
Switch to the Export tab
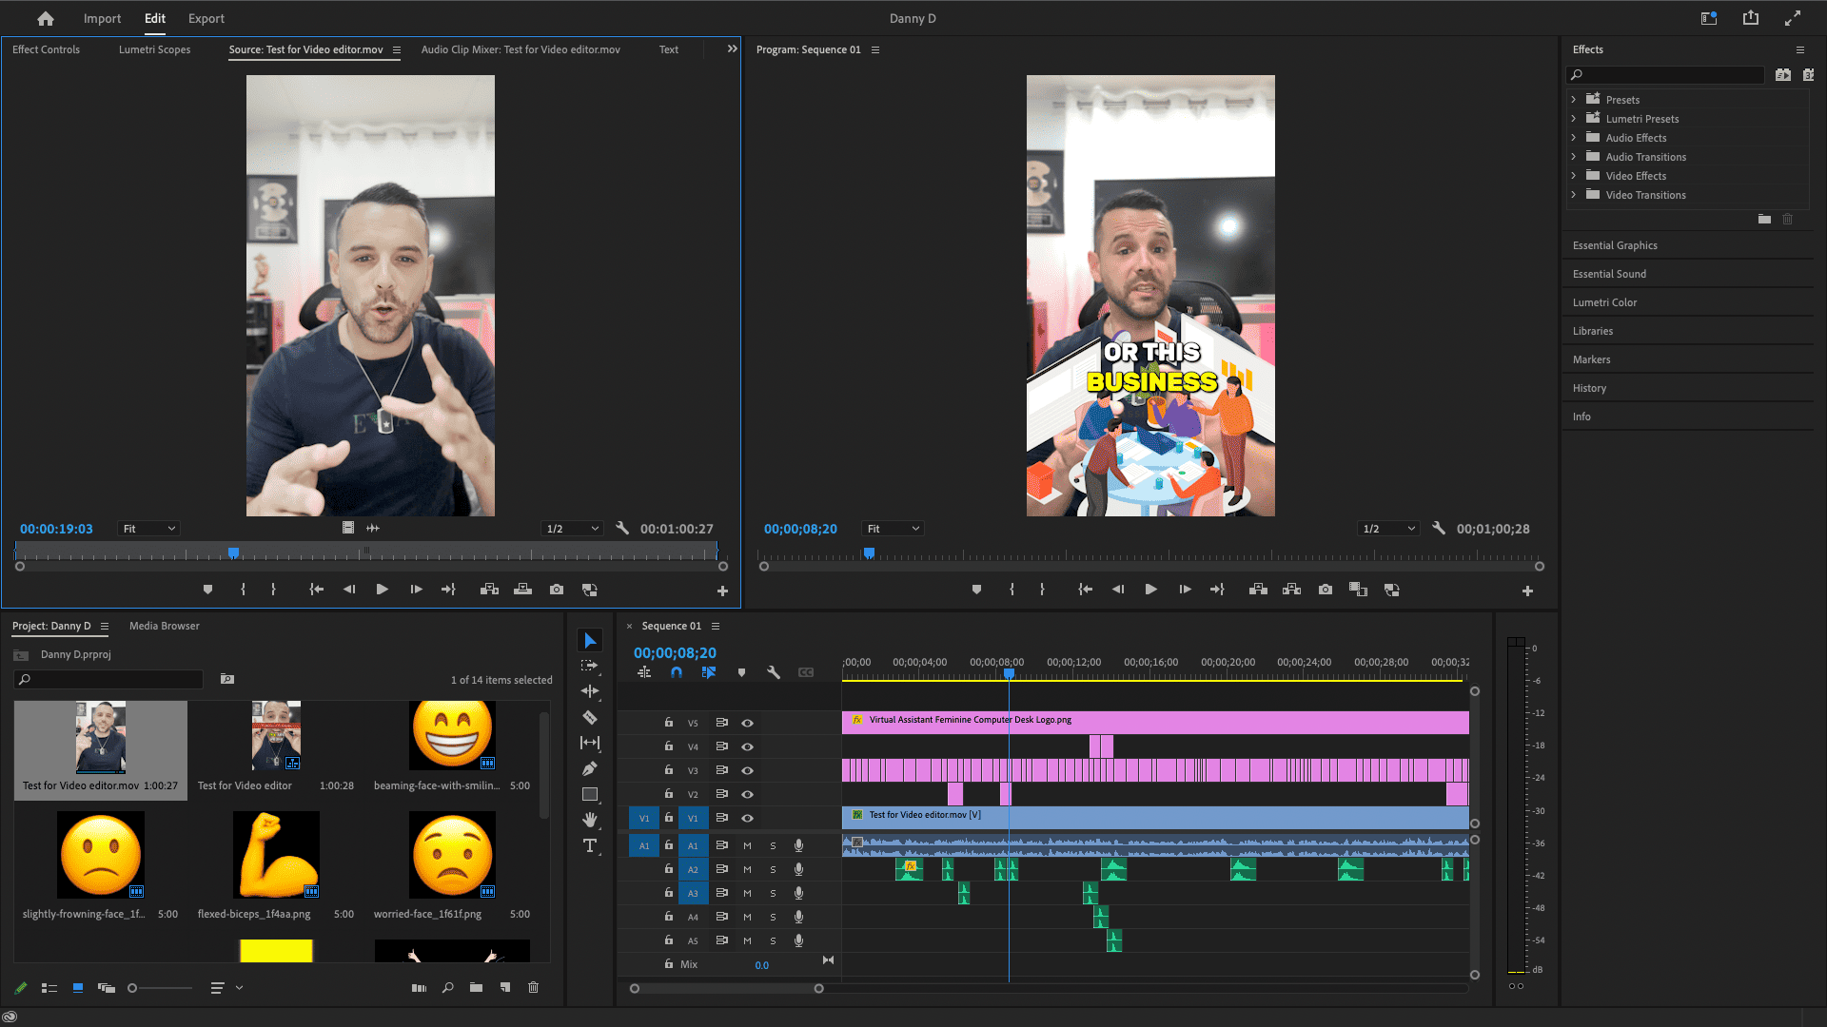tap(206, 18)
